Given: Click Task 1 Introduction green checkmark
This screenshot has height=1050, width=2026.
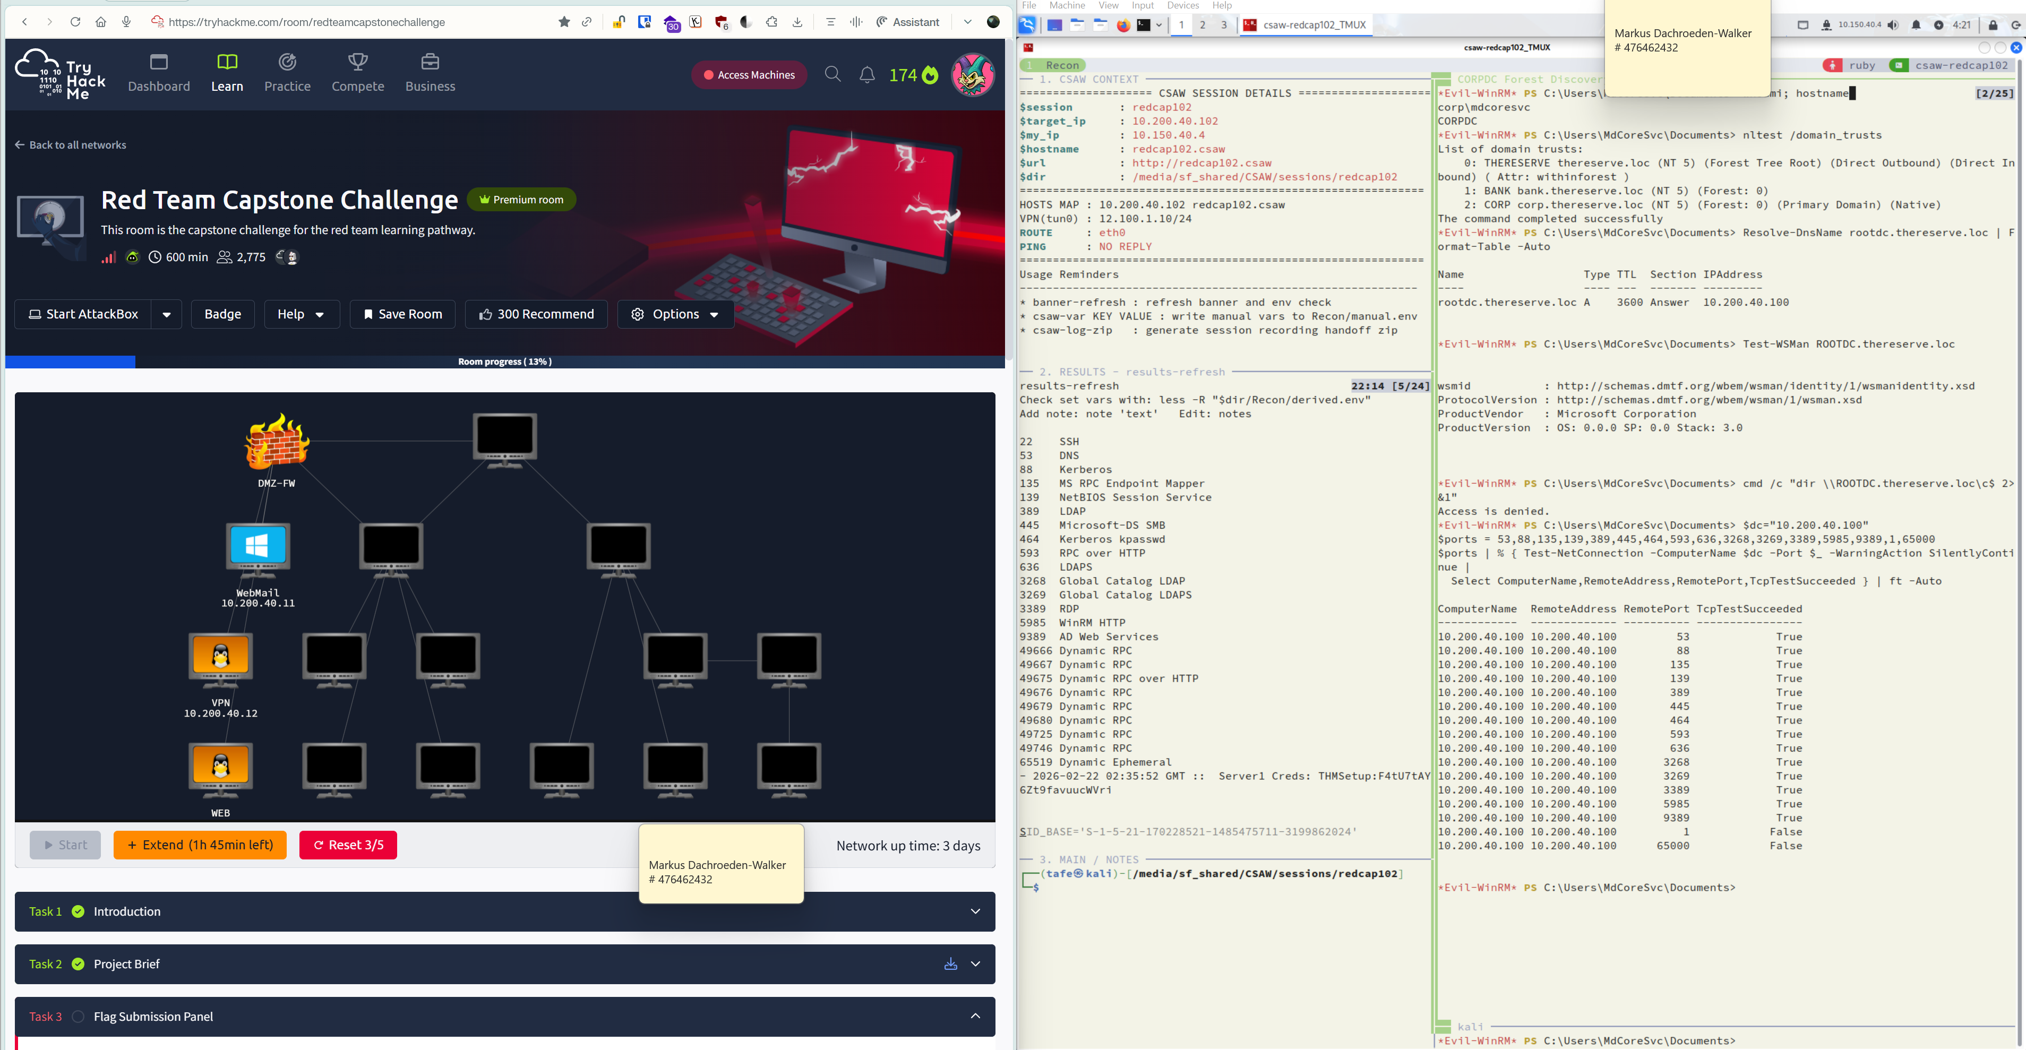Looking at the screenshot, I should click(78, 911).
